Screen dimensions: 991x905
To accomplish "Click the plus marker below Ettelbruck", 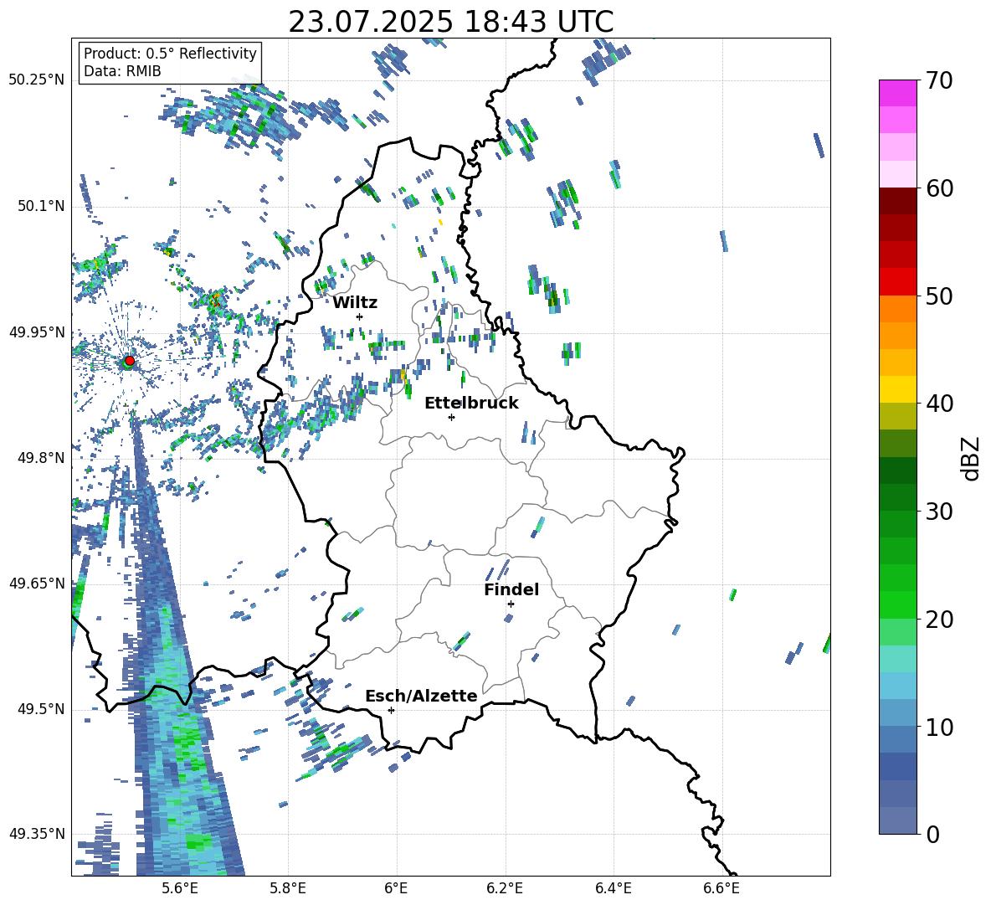I will coord(451,417).
